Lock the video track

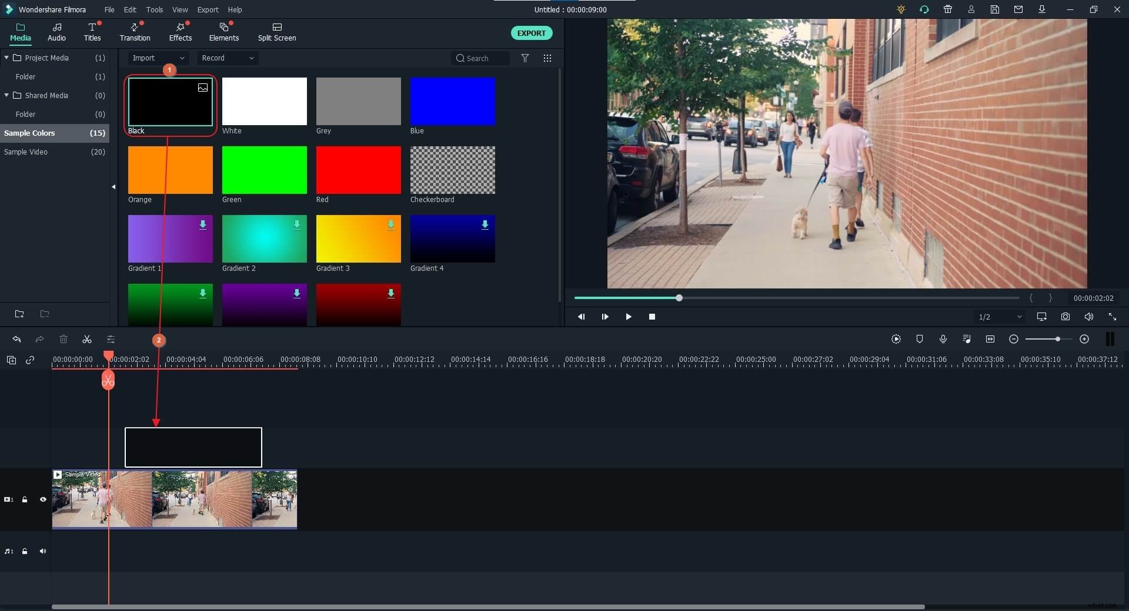(x=25, y=499)
